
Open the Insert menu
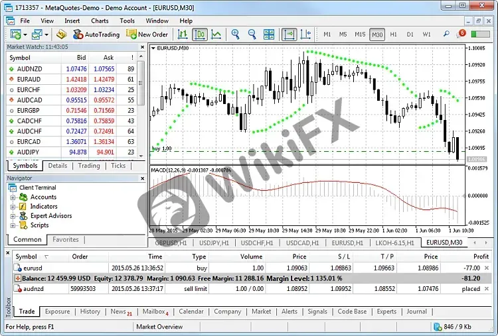point(72,21)
